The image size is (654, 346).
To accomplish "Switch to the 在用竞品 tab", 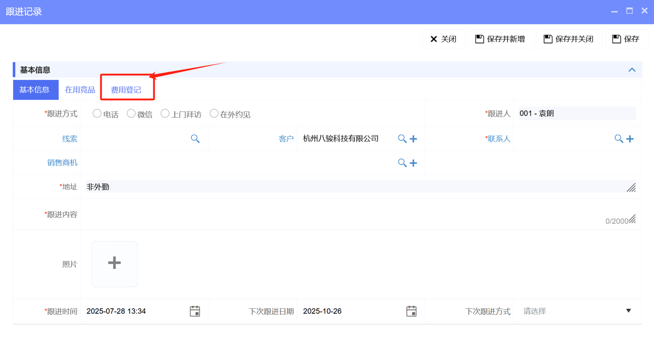I will 79,89.
